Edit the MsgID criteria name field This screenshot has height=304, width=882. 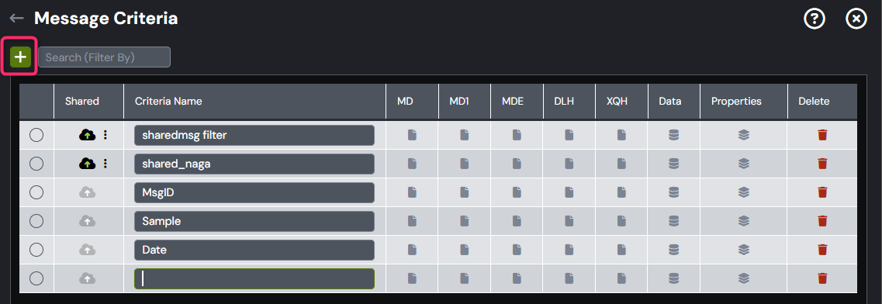tap(254, 193)
